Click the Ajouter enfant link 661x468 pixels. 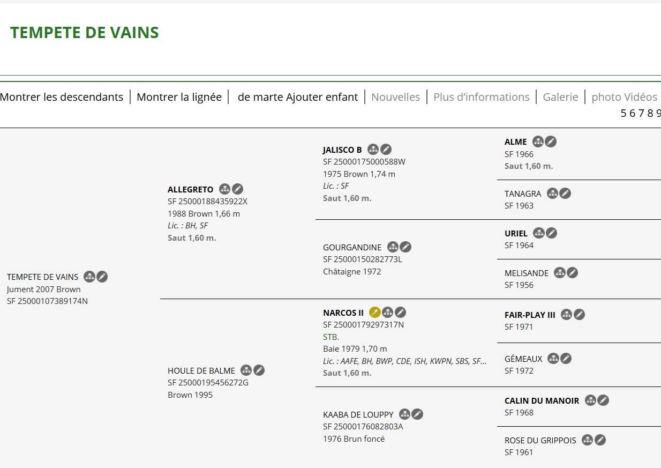pyautogui.click(x=322, y=97)
